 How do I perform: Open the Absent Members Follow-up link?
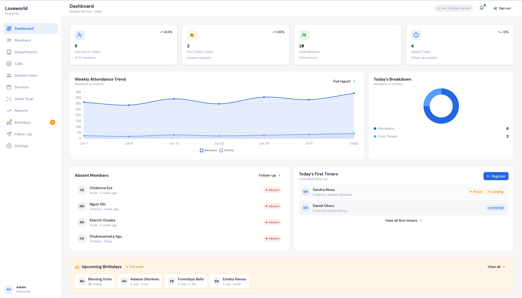point(270,175)
